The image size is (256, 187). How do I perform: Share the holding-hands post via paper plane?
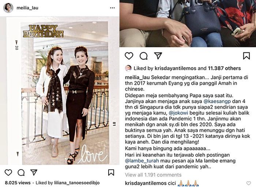point(158,56)
